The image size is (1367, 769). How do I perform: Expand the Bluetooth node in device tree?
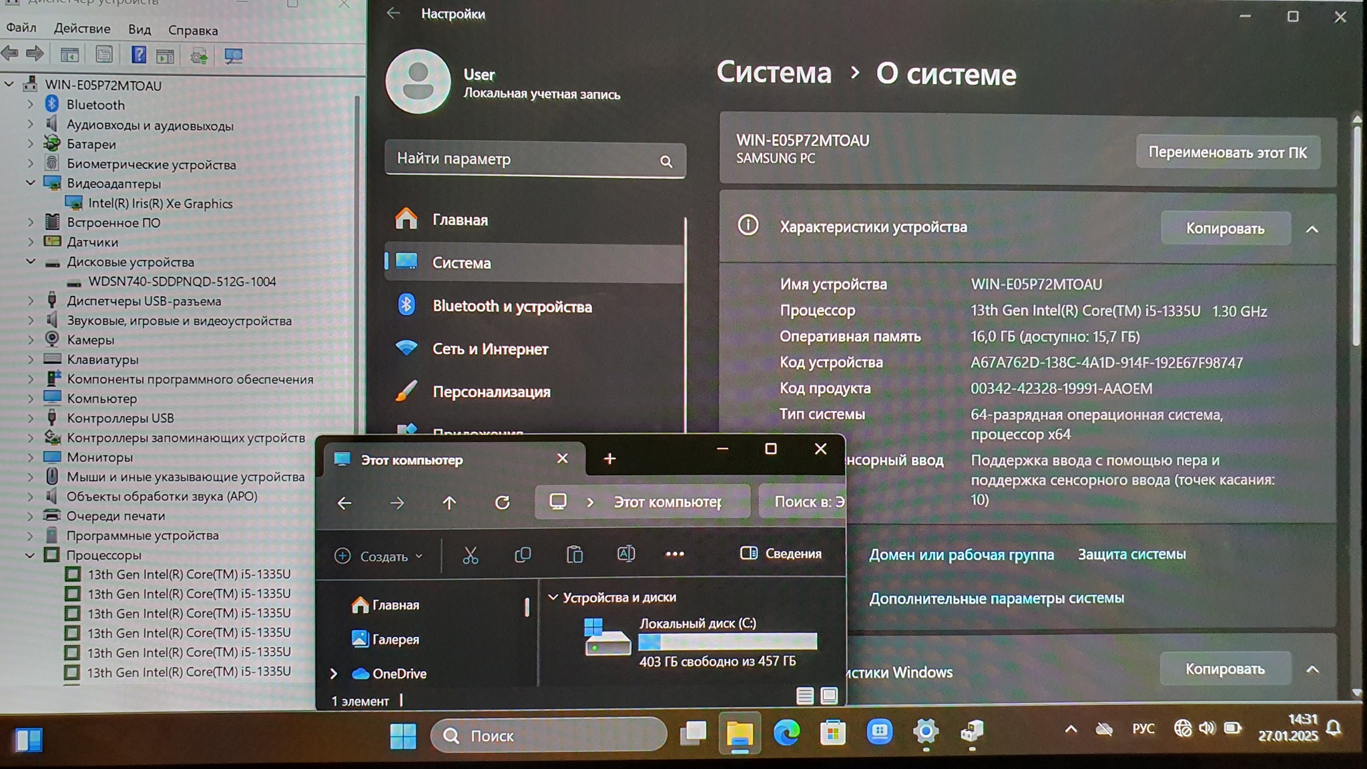point(30,105)
